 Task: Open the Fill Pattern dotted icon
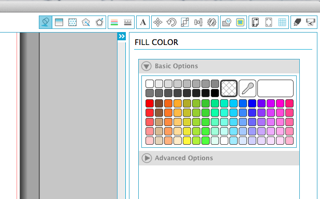[x=72, y=22]
